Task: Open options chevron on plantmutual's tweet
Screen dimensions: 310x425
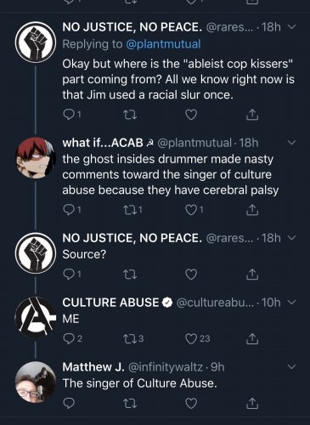Action: pyautogui.click(x=291, y=143)
